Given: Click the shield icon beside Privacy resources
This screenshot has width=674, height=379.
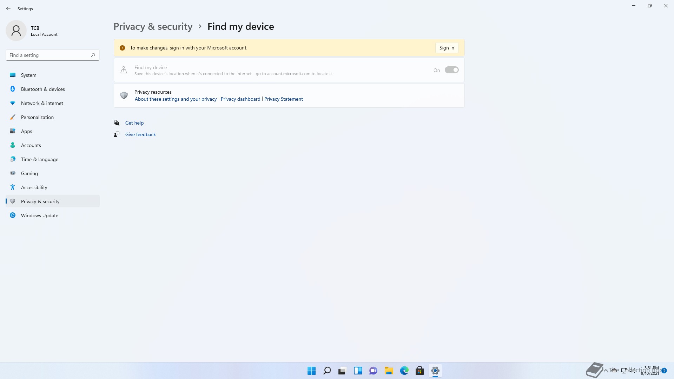Looking at the screenshot, I should (124, 95).
